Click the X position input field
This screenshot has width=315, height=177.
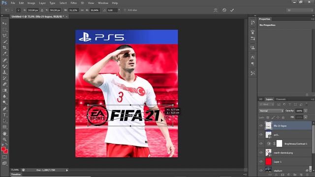tap(33, 10)
